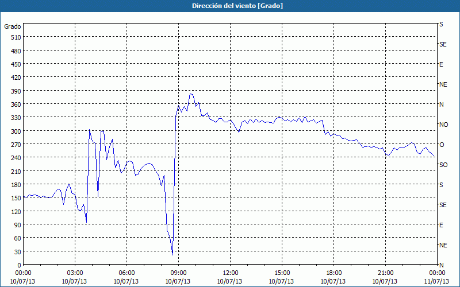
Task: Click the 120 degree axis value
Action: click(16, 211)
